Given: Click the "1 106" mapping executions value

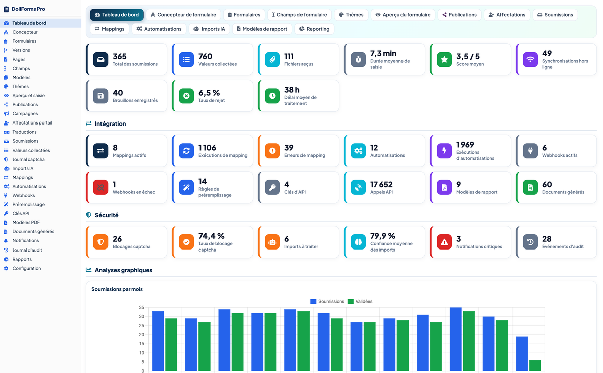Looking at the screenshot, I should coord(207,148).
